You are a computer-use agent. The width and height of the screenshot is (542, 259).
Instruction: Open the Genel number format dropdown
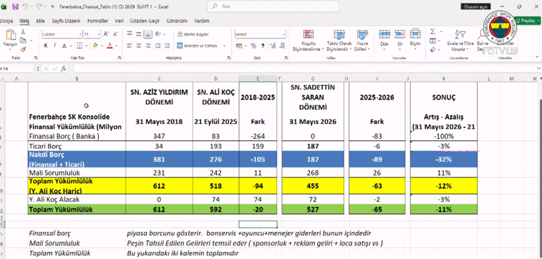point(284,34)
